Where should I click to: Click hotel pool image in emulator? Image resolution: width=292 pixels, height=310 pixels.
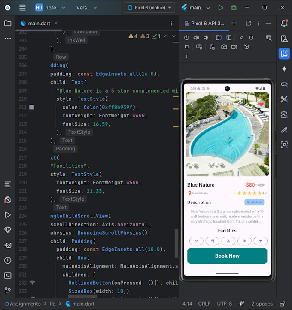point(227,134)
